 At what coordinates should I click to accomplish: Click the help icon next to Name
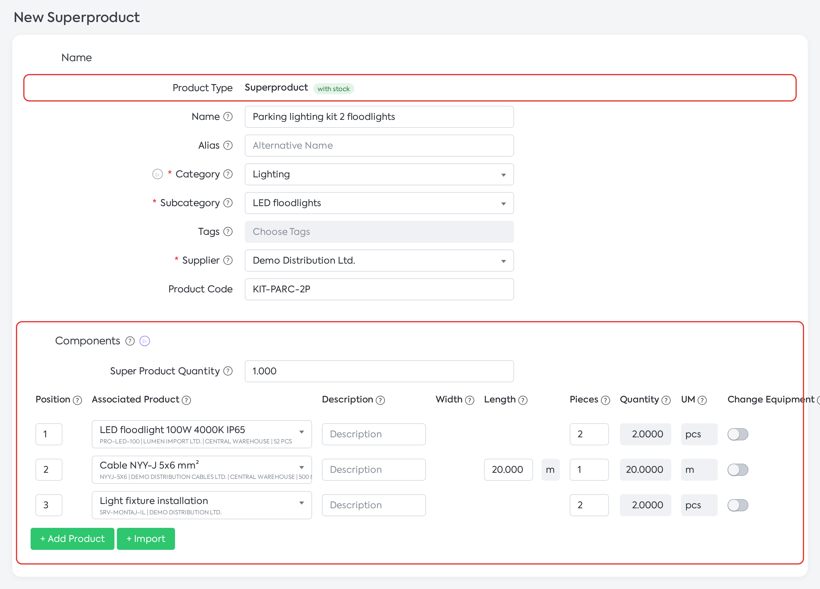coord(228,117)
